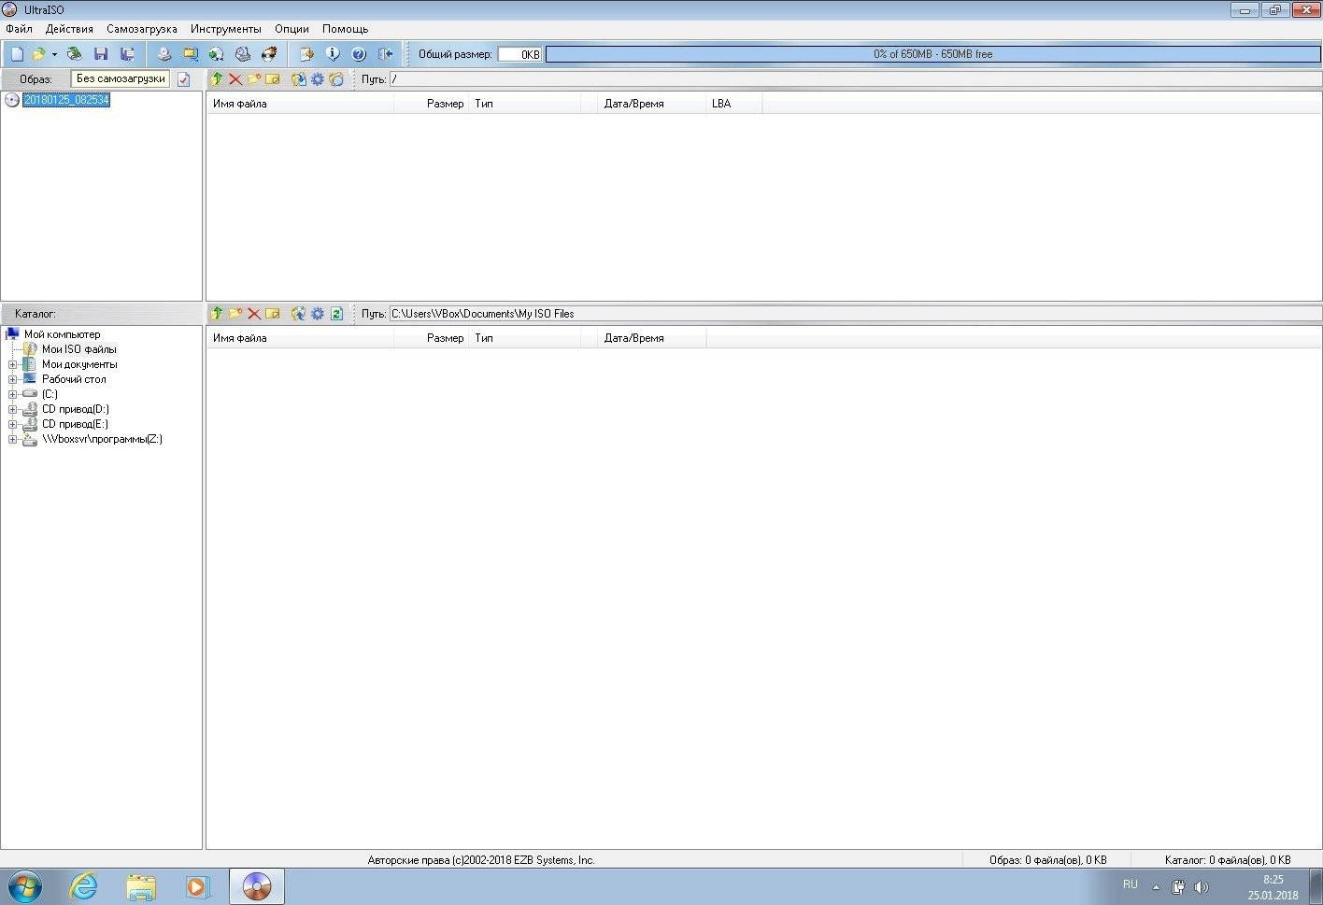Expand the Мои документы tree node

(13, 365)
